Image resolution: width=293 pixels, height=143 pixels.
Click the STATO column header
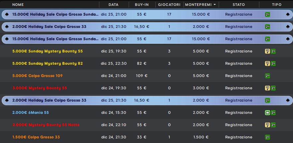pos(239,5)
